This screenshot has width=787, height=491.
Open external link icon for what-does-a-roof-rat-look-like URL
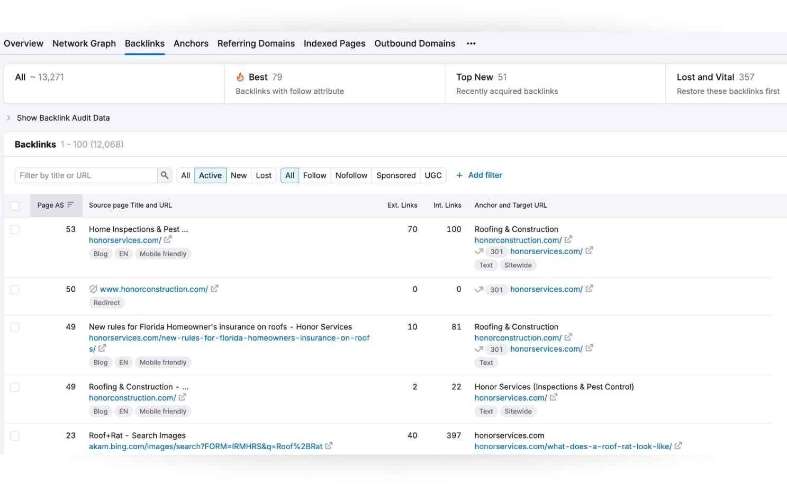tap(678, 446)
